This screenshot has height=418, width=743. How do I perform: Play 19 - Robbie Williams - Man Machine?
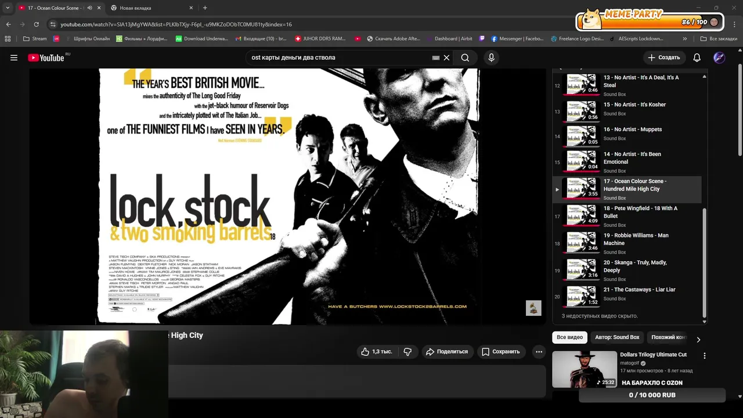[627, 243]
